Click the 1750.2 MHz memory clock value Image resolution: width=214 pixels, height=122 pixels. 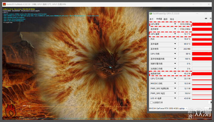pos(185,29)
